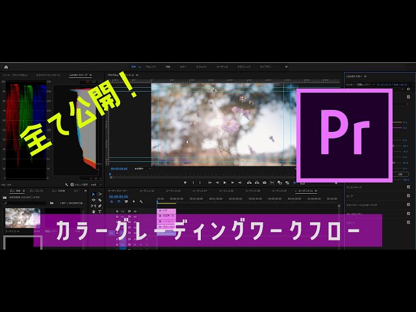Click the Lift button in monitor controls
Screen dimensions: 416x312
click(x=249, y=183)
